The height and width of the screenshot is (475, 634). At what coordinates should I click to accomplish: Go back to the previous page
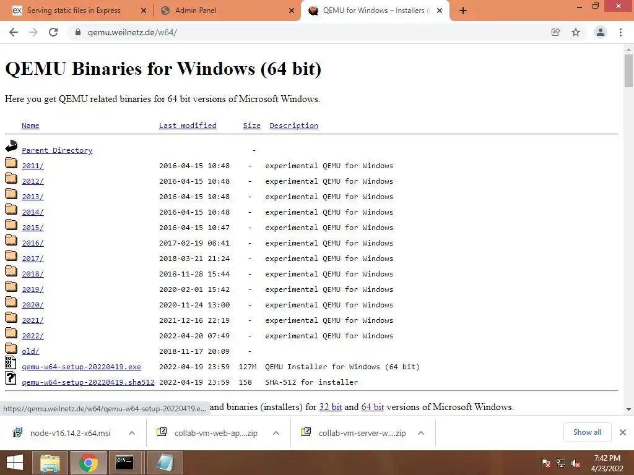point(14,32)
